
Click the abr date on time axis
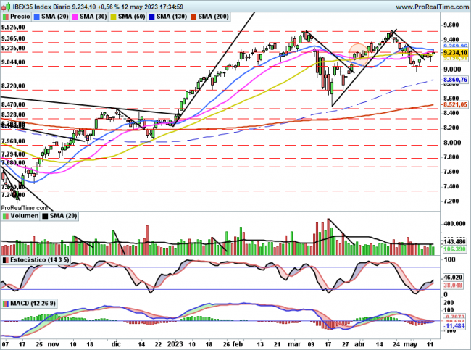pos(360,344)
